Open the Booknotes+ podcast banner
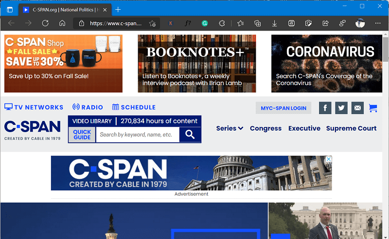 (197, 64)
